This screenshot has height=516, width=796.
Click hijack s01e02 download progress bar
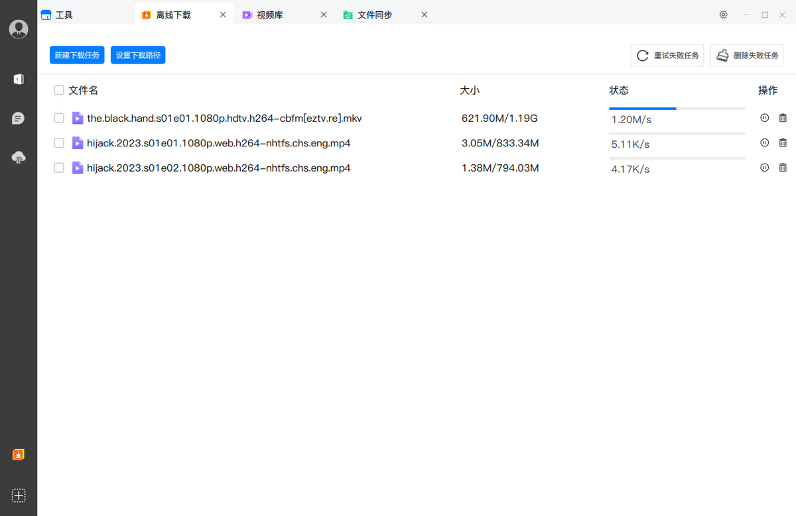coord(677,158)
